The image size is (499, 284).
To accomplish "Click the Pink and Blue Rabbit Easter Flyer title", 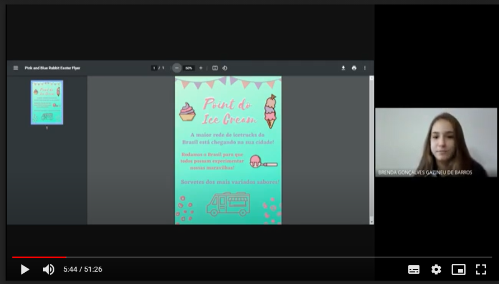I will point(52,68).
